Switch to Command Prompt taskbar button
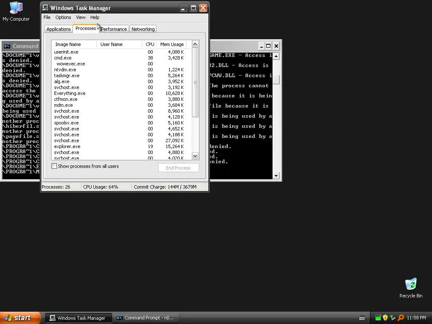Viewport: 432px width, 324px height. pos(146,318)
